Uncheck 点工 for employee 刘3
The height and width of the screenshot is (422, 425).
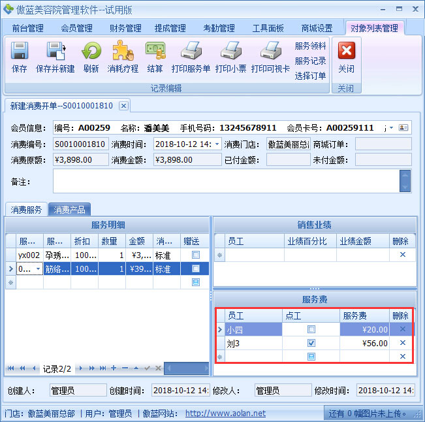[x=311, y=343]
